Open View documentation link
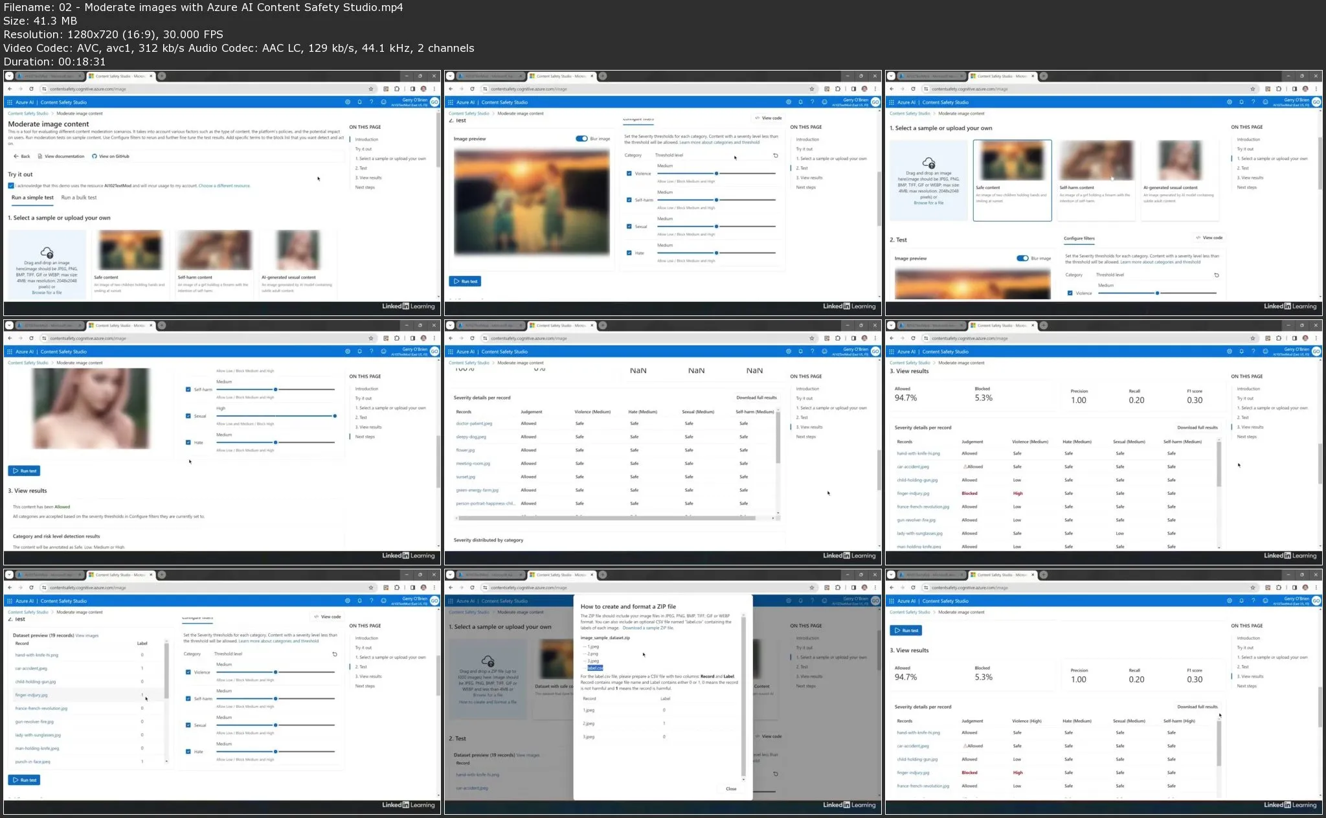1326x818 pixels. tap(61, 156)
